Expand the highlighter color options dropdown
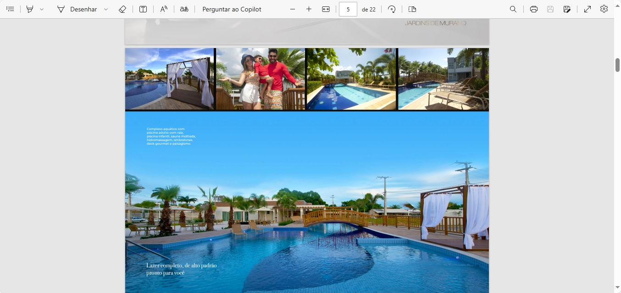Screen dimensions: 621x293 click(42, 9)
